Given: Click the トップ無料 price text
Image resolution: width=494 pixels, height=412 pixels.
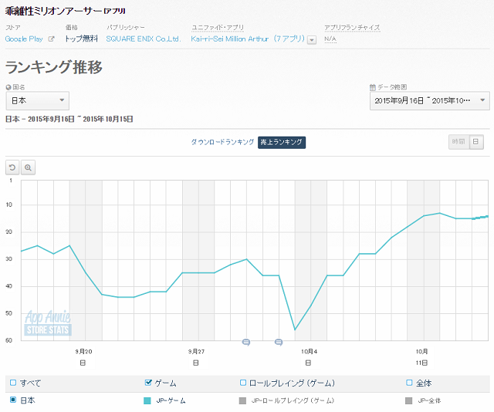Looking at the screenshot, I should (x=81, y=39).
